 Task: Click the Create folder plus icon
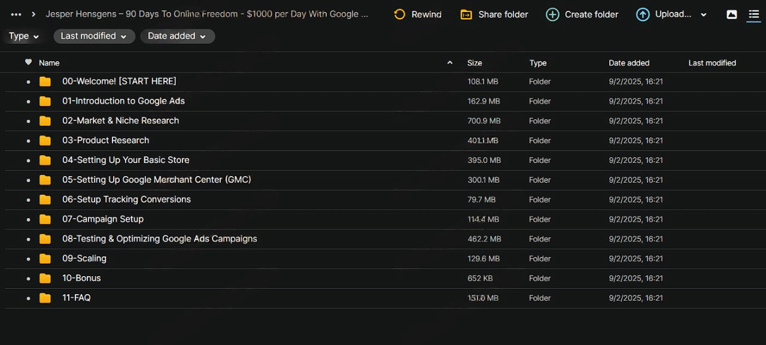[x=552, y=14]
